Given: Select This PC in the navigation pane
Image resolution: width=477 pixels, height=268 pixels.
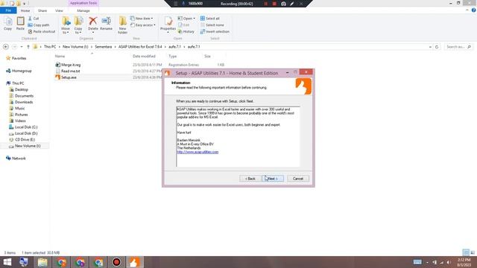Looking at the screenshot, I should tap(15, 83).
